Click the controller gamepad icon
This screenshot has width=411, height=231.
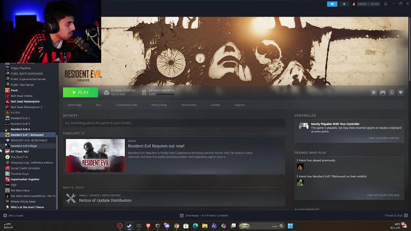[x=303, y=126]
